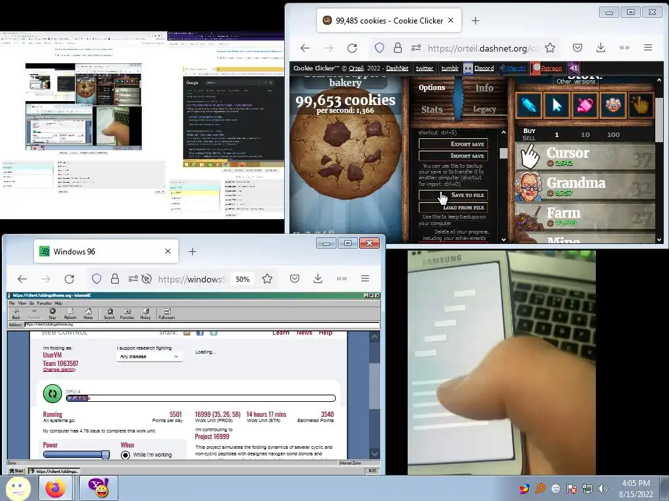Go back in the Windows 96 browser window

coord(22,279)
